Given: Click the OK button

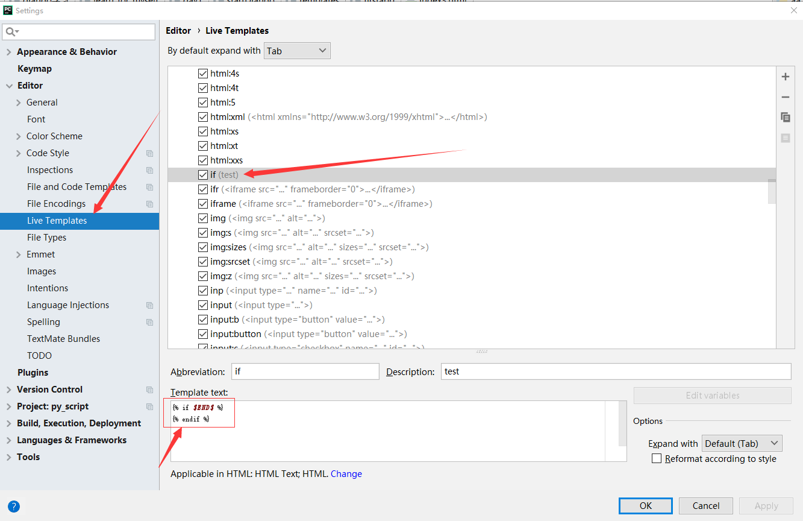Looking at the screenshot, I should [x=646, y=506].
